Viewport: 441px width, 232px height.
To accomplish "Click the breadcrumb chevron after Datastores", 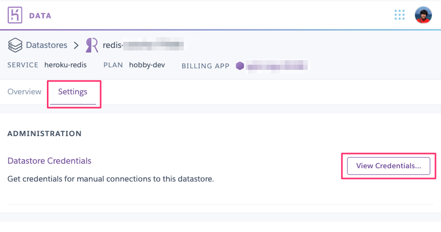I will [76, 45].
